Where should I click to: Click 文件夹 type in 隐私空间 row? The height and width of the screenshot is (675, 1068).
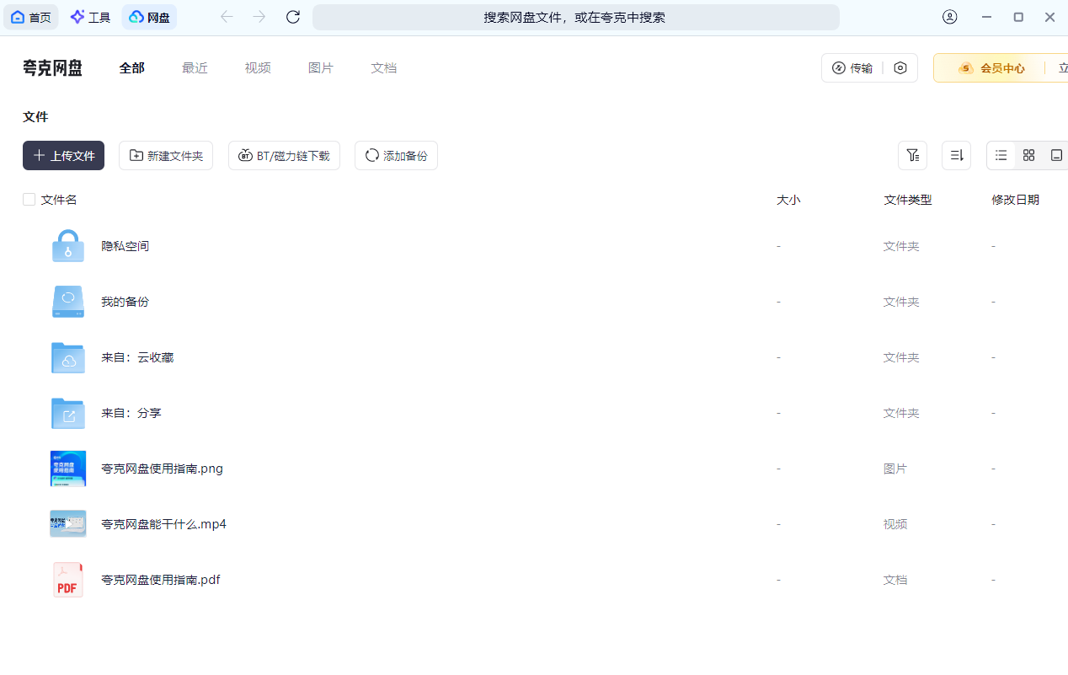point(901,246)
